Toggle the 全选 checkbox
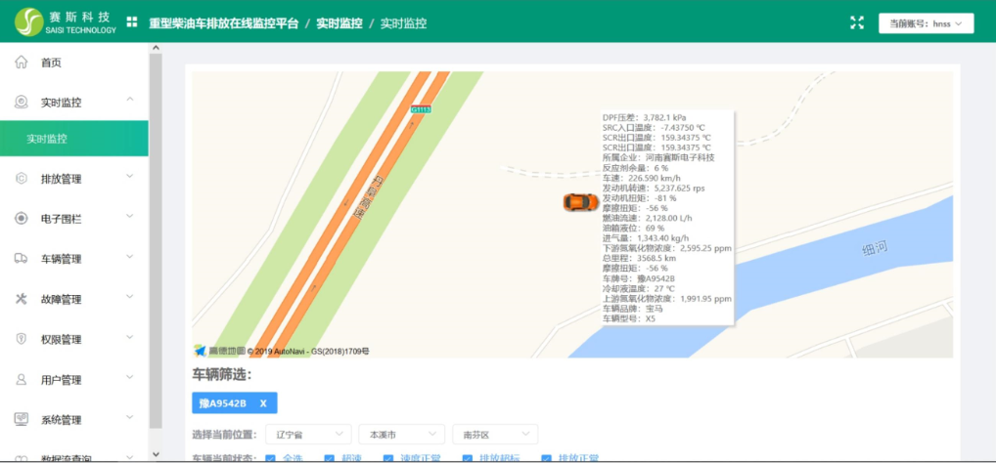Image resolution: width=996 pixels, height=463 pixels. coord(270,458)
